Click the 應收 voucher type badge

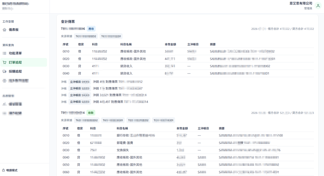pos(91,29)
